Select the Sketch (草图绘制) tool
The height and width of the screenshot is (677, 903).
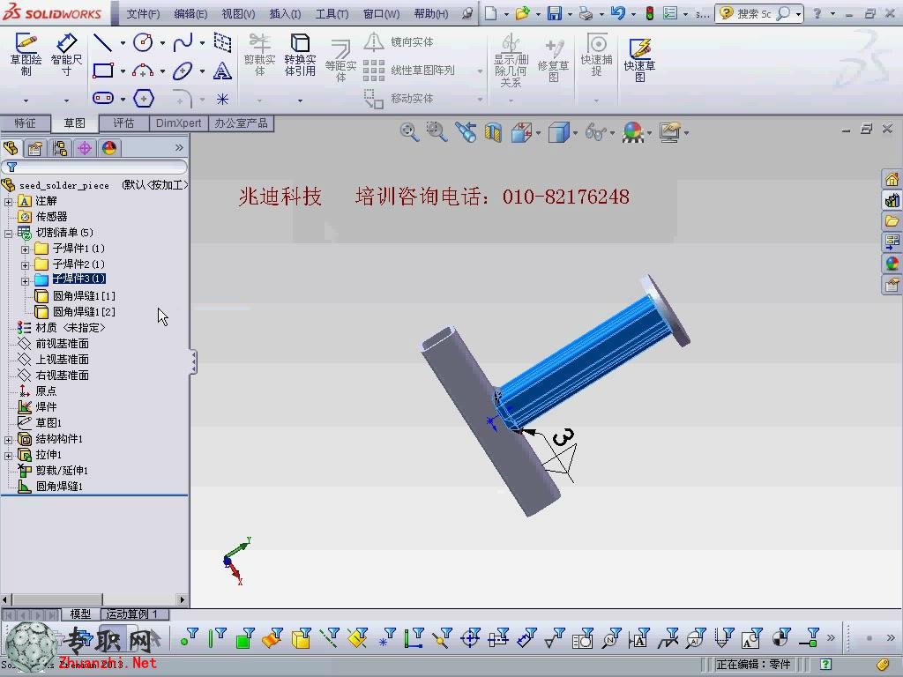click(x=26, y=56)
